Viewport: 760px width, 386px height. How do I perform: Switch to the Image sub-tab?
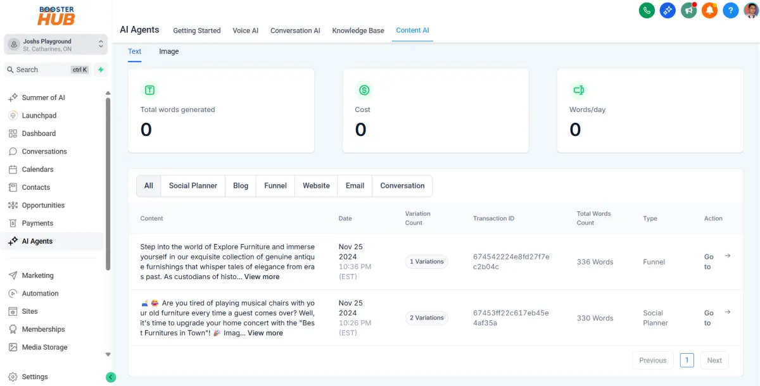tap(168, 51)
